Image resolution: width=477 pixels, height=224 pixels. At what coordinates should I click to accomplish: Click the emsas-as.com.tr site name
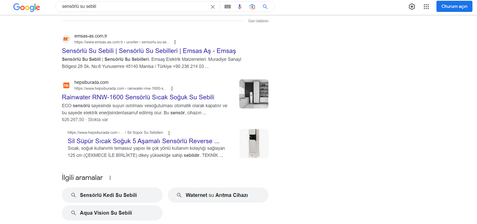point(91,36)
